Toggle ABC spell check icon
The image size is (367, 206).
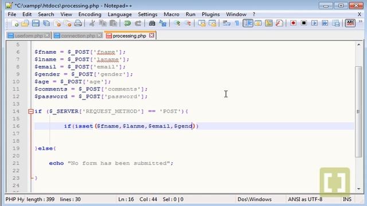tap(350, 23)
